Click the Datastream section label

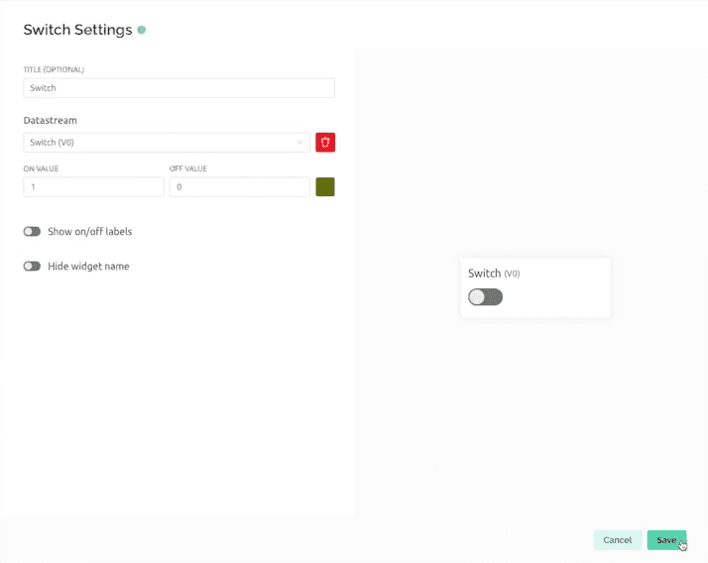click(x=50, y=120)
